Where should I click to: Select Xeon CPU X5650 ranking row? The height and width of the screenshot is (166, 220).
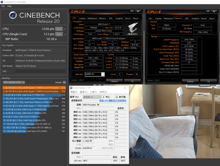34,131
